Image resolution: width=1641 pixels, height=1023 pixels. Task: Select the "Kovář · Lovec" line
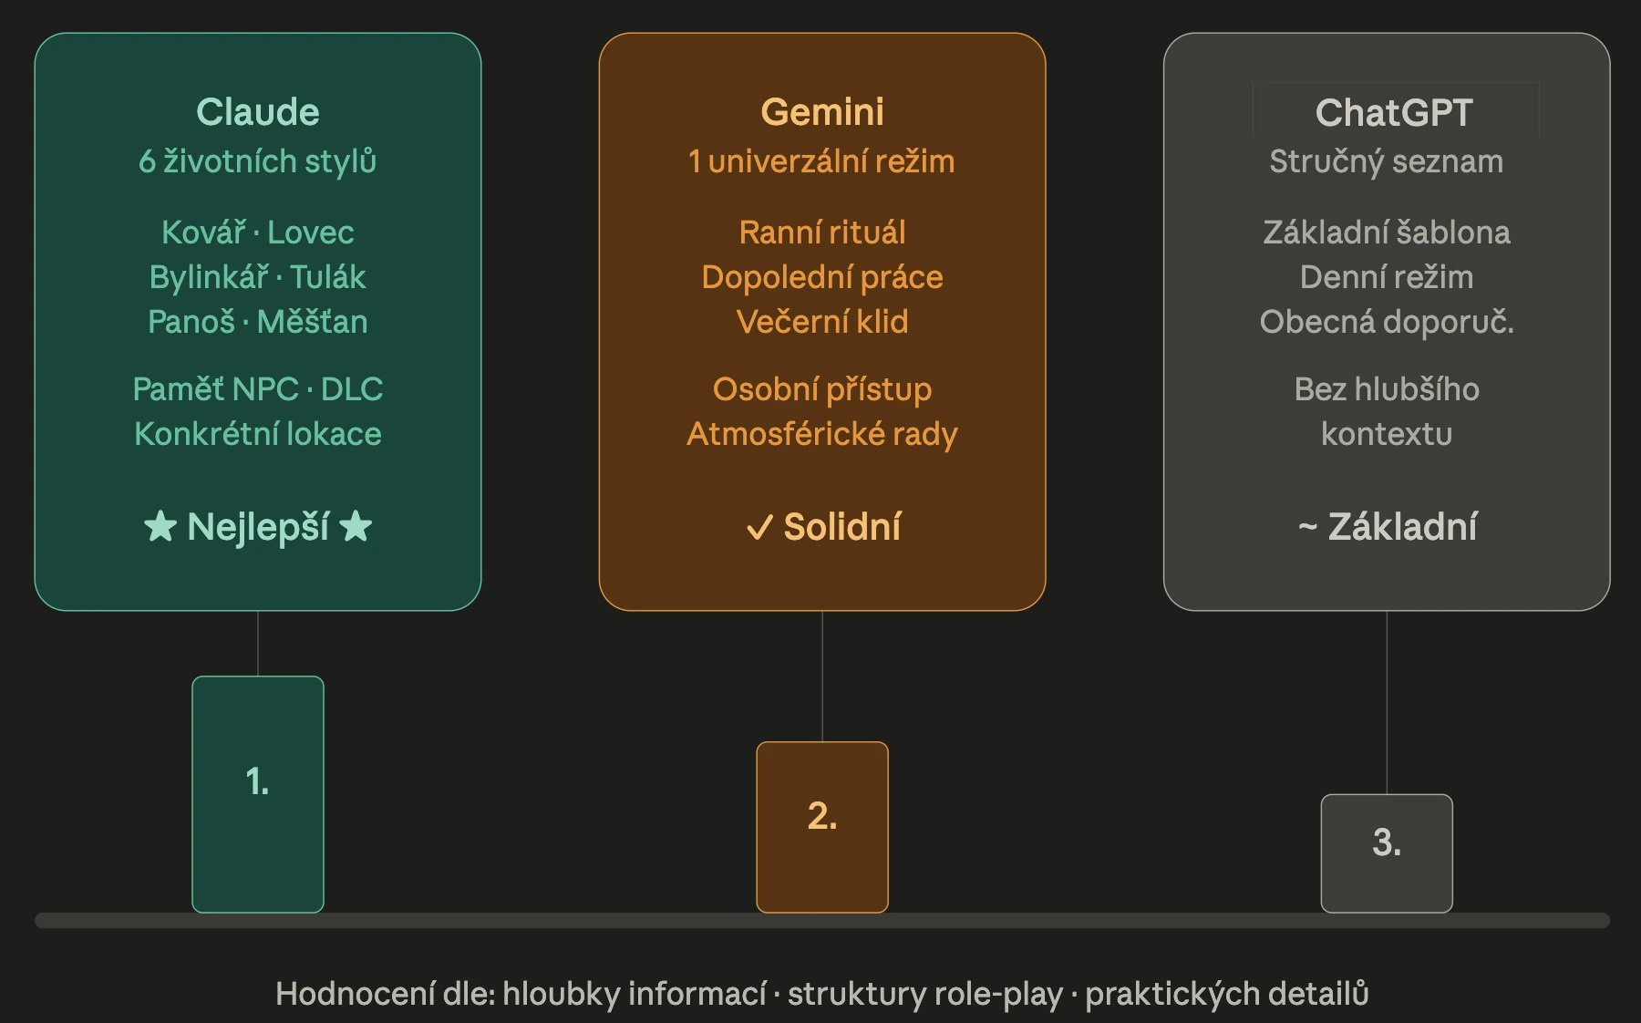pos(258,232)
